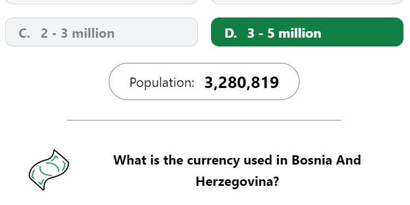The height and width of the screenshot is (205, 410).
Task: Select answer C "2 - 3 million"
Action: click(102, 32)
